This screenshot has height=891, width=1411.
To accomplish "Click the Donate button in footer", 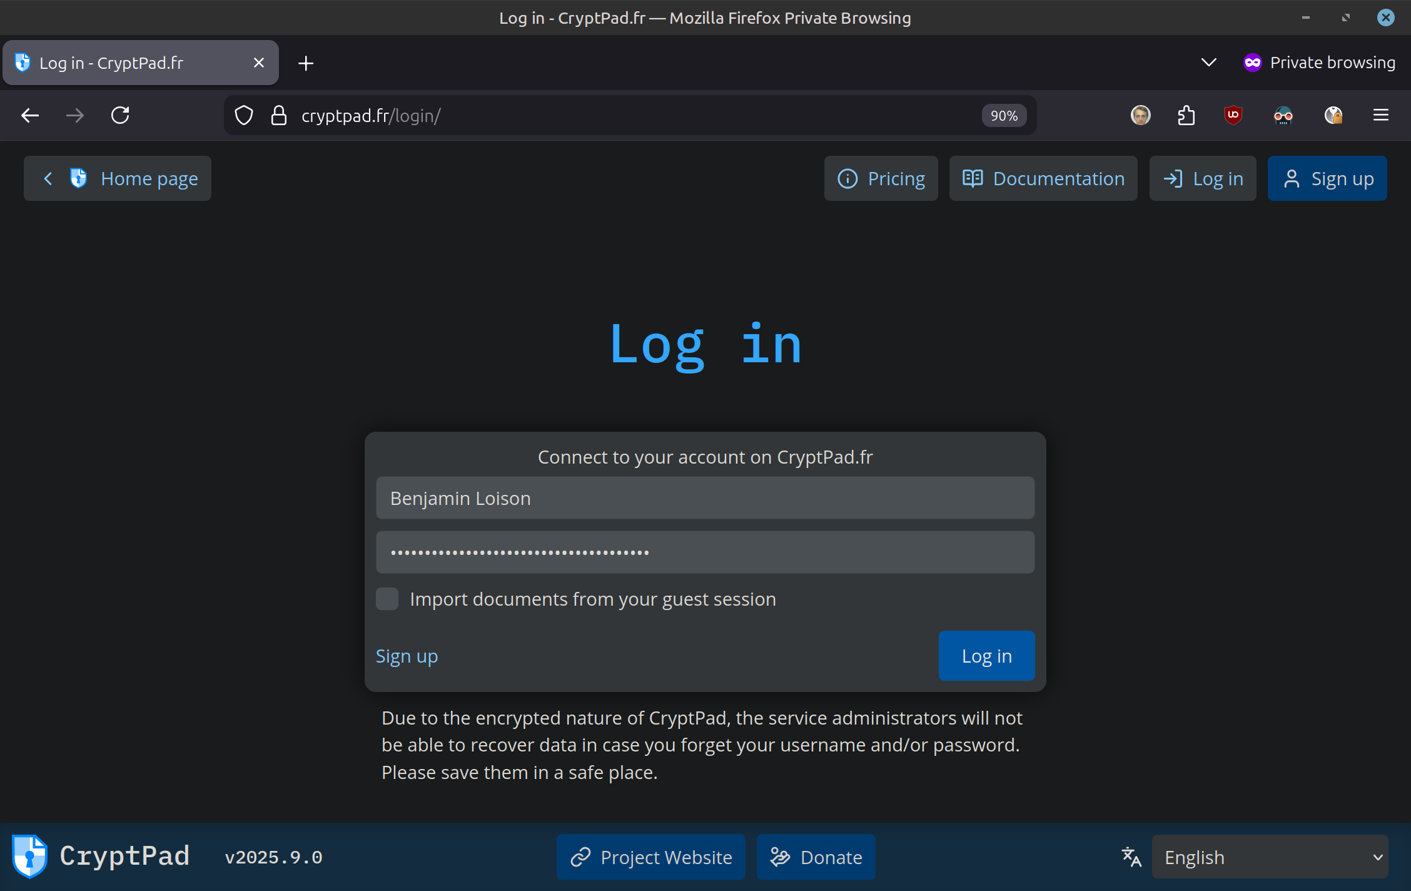I will [x=816, y=857].
